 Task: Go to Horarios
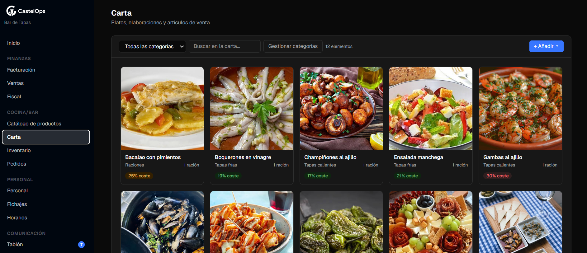coord(17,218)
